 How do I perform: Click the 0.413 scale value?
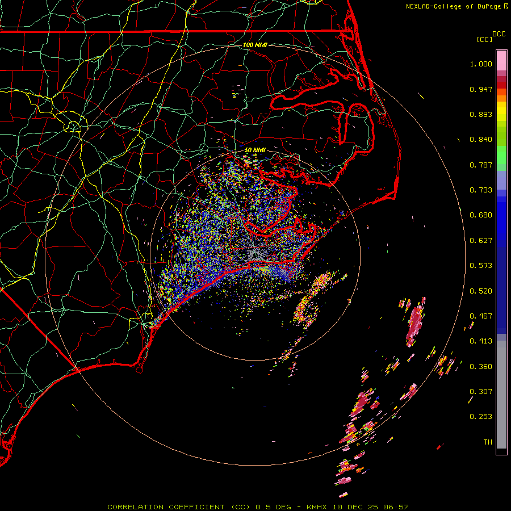[481, 341]
